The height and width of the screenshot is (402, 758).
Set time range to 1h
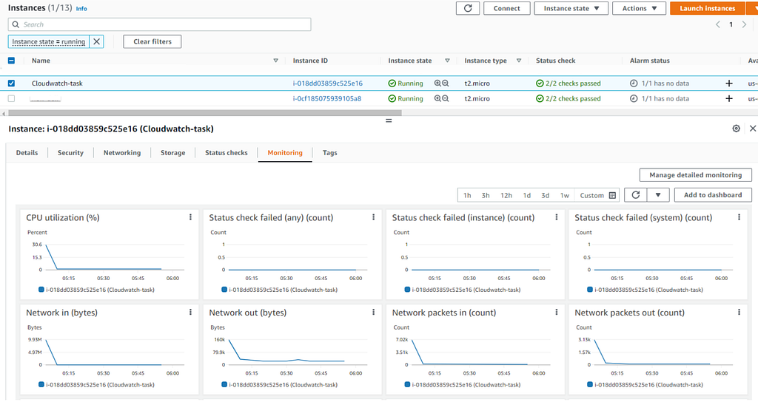[x=467, y=195]
